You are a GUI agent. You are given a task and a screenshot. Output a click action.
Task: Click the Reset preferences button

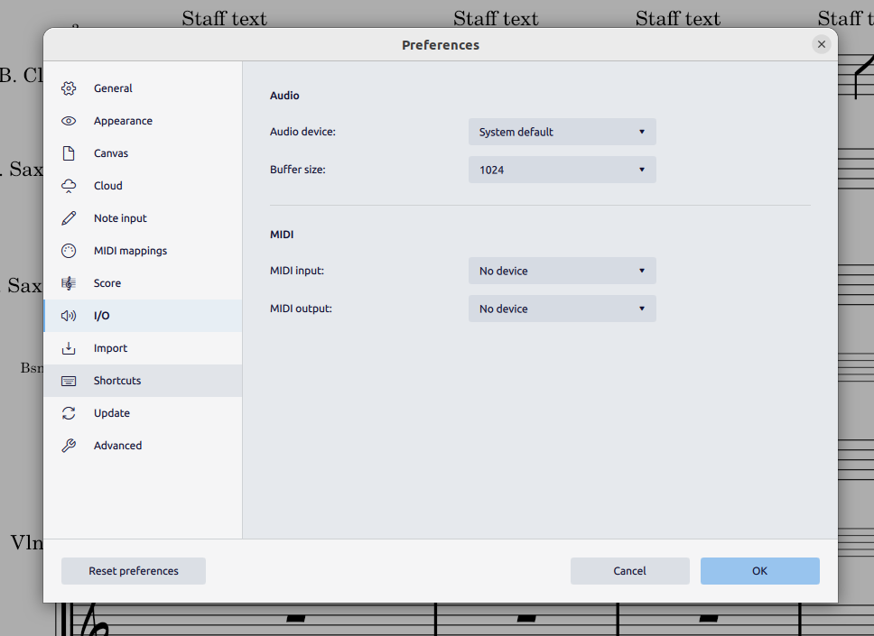(133, 570)
